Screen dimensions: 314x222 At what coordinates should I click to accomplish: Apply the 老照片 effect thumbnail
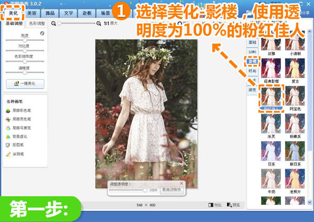click(295, 179)
